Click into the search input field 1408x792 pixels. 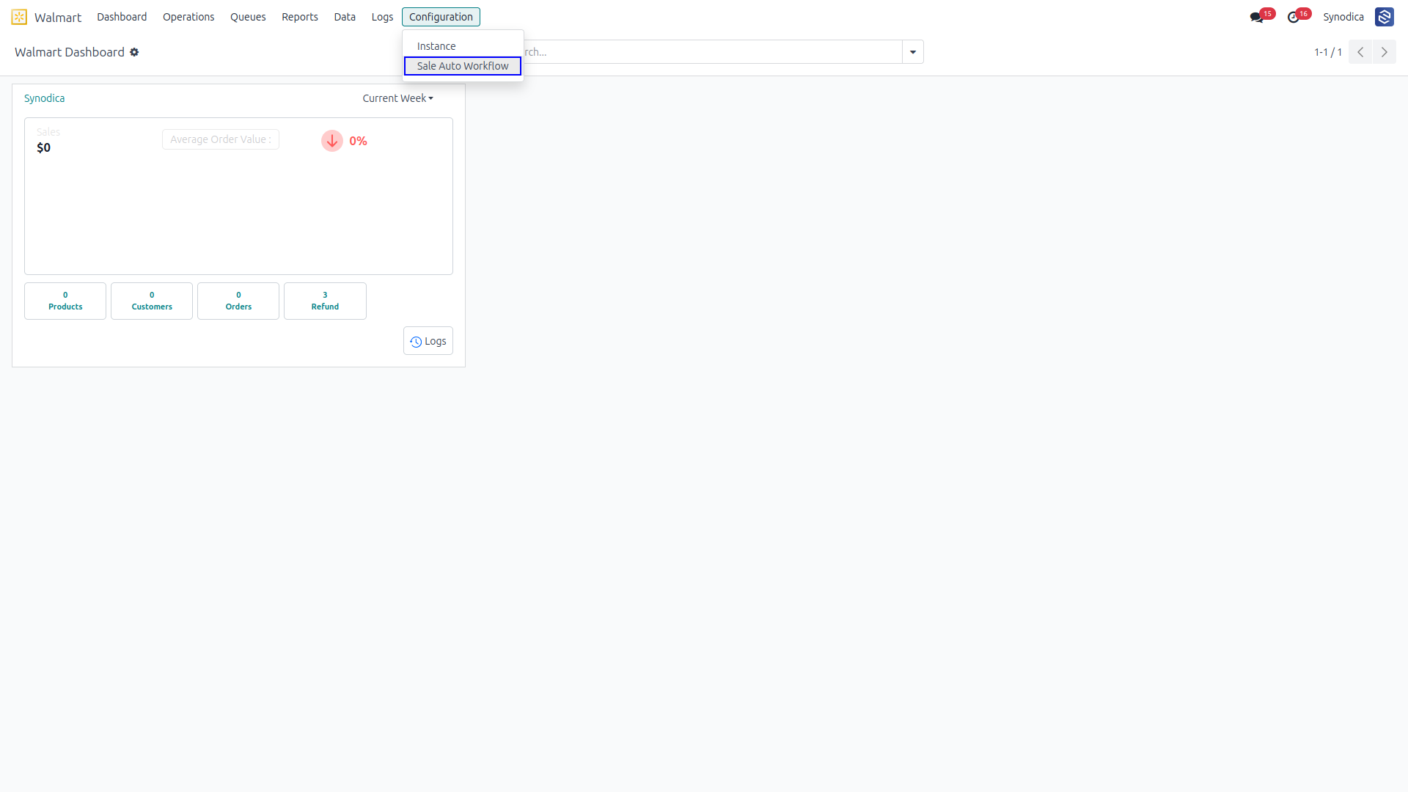tap(711, 52)
